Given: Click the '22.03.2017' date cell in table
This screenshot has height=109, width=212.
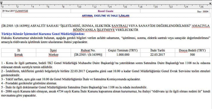Looking at the screenshot, I should [x=158, y=55].
